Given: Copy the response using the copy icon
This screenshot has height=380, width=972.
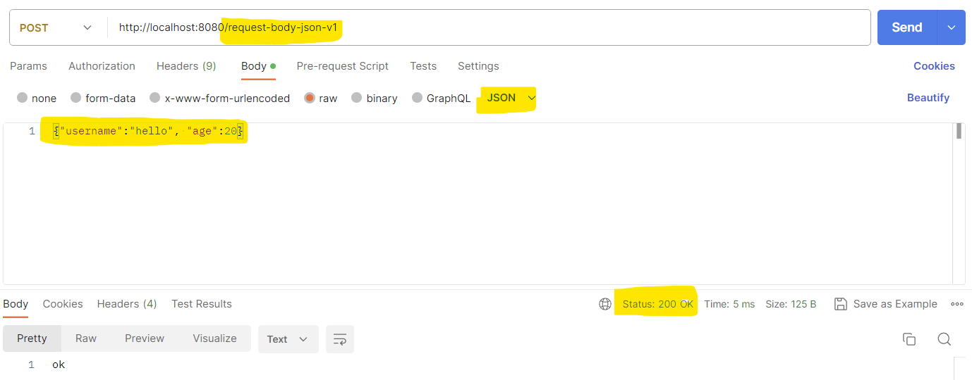Looking at the screenshot, I should pyautogui.click(x=909, y=339).
